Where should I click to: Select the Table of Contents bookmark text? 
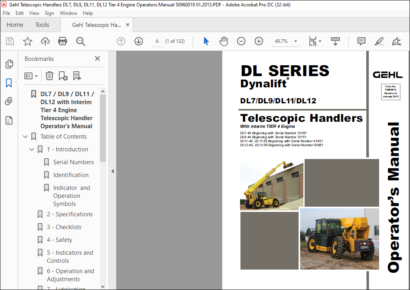(x=64, y=137)
